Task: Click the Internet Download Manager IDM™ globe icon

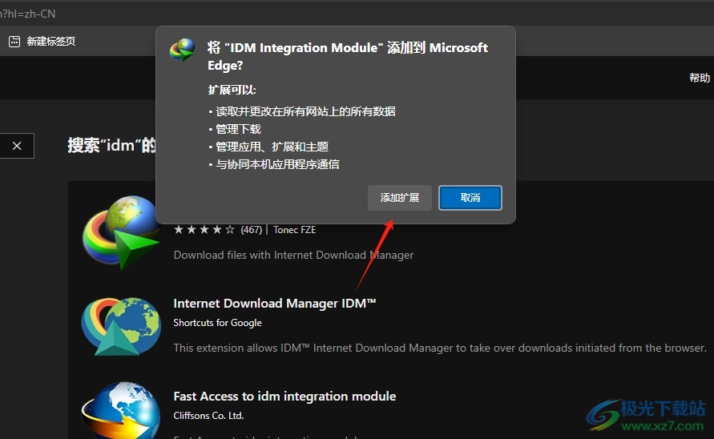Action: tap(121, 326)
